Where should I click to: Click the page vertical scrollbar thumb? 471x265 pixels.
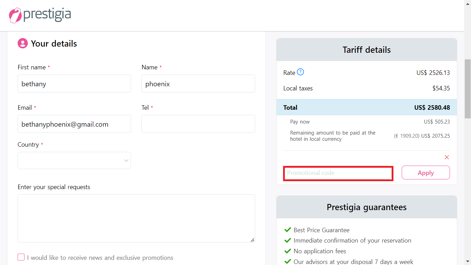468,89
